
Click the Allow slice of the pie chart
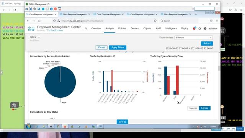60,82
